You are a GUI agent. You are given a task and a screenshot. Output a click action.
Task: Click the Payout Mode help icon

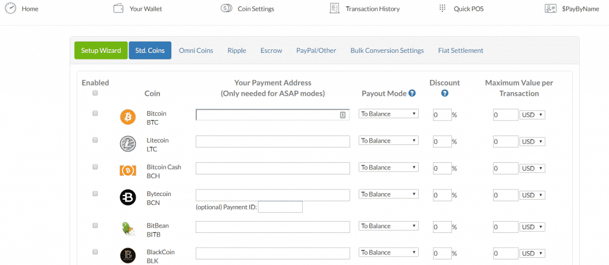[x=412, y=93]
